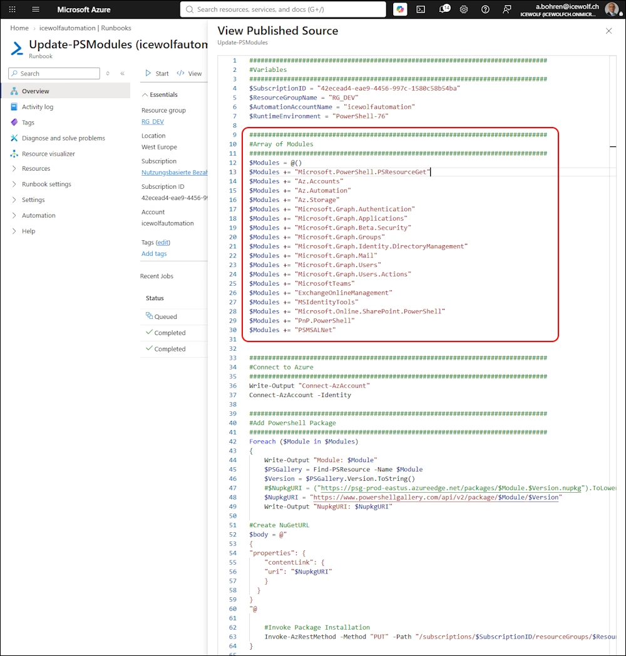Open the Nutzungsbasierte subscription link
The image size is (626, 656).
tap(174, 173)
